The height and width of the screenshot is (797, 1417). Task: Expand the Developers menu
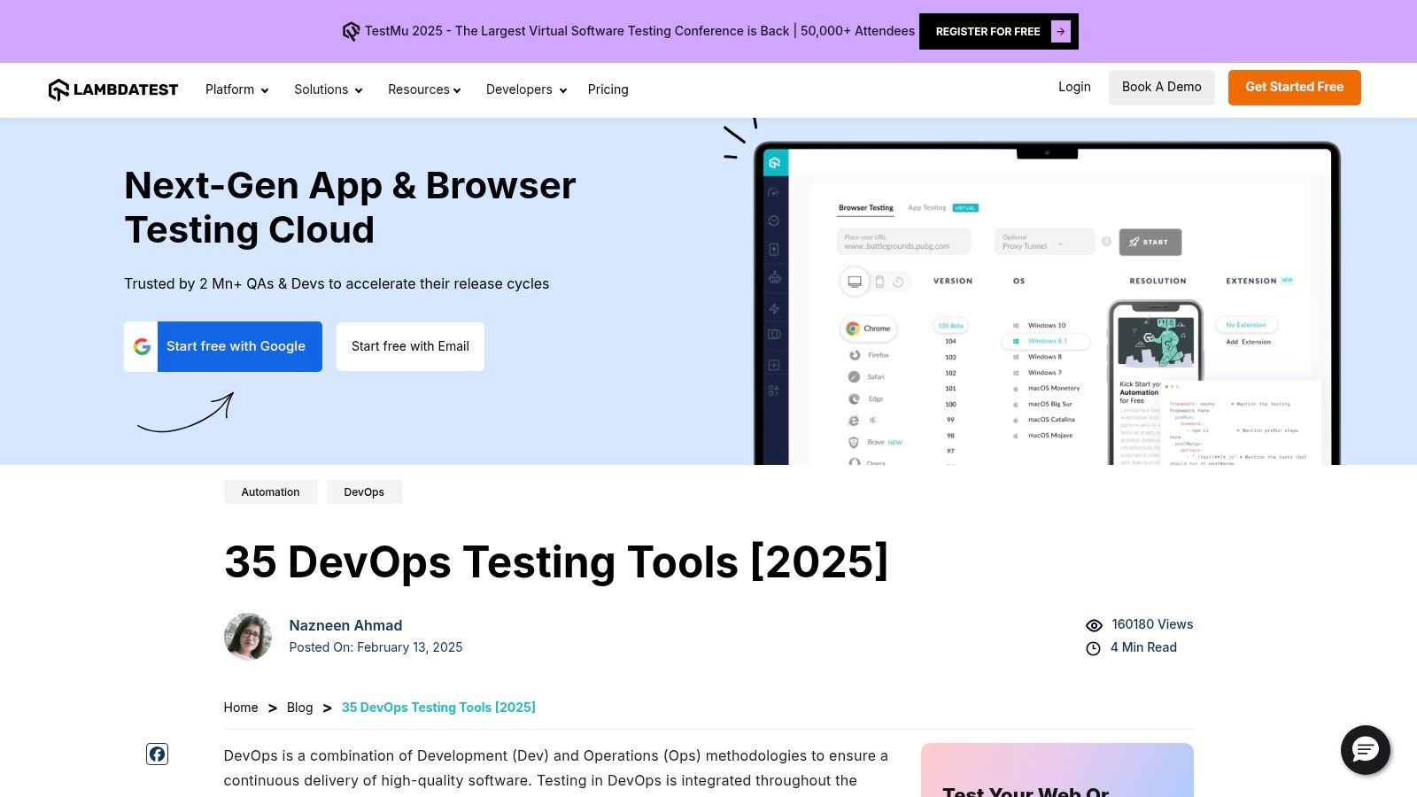point(526,89)
